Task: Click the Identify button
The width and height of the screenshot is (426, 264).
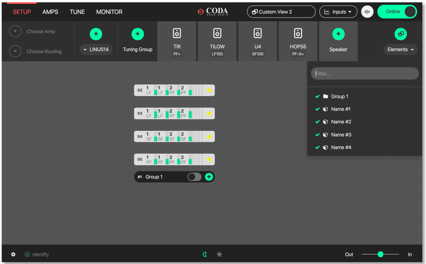Action: pyautogui.click(x=37, y=254)
